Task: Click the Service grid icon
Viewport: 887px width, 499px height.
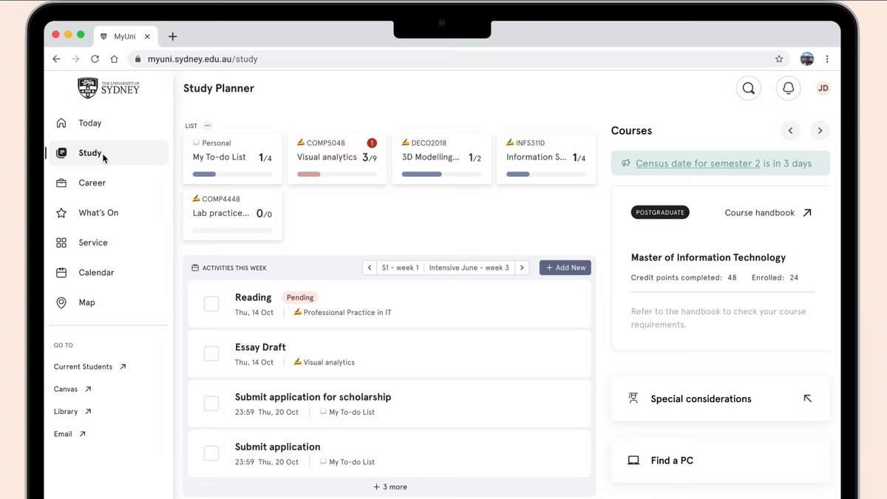Action: click(61, 242)
